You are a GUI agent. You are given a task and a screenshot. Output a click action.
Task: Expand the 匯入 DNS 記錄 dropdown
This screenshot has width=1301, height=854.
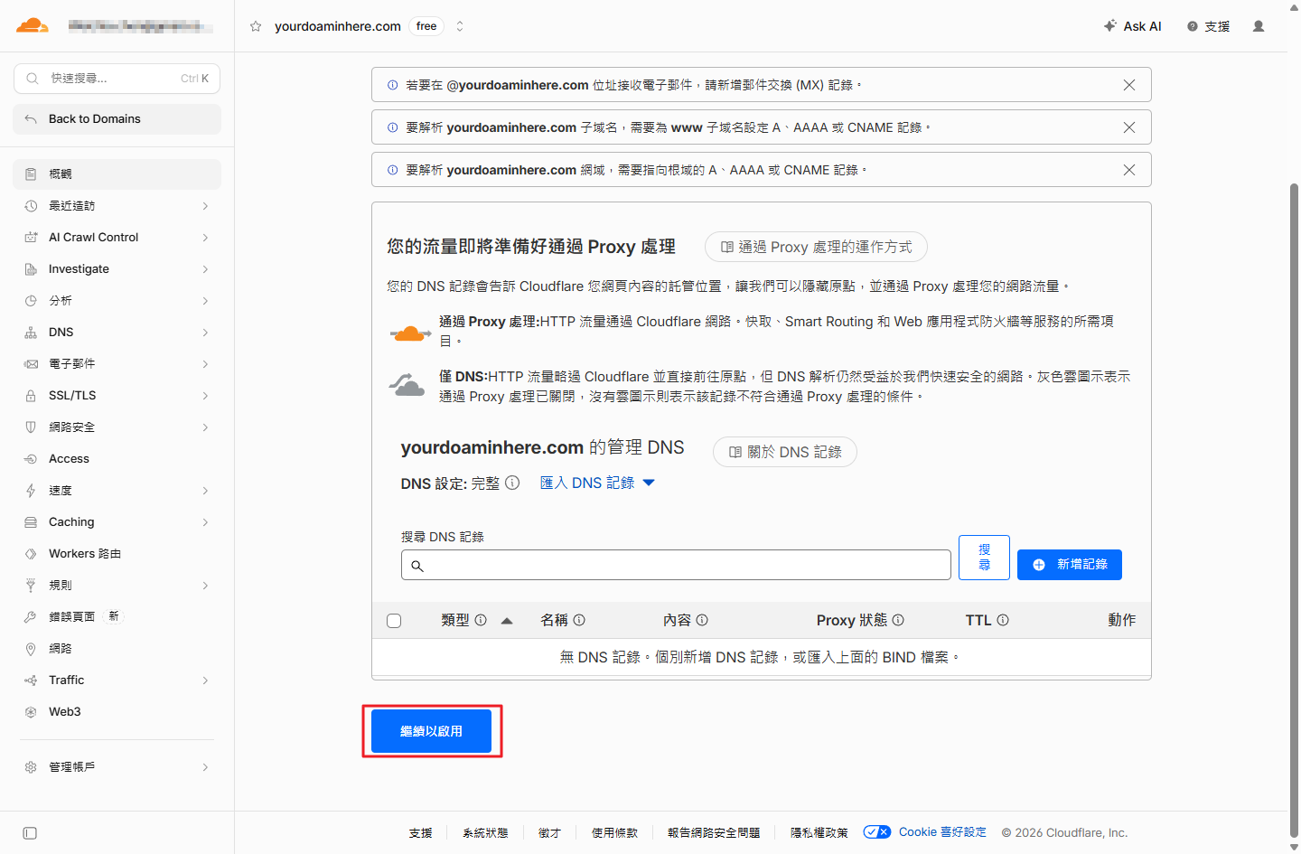597,483
